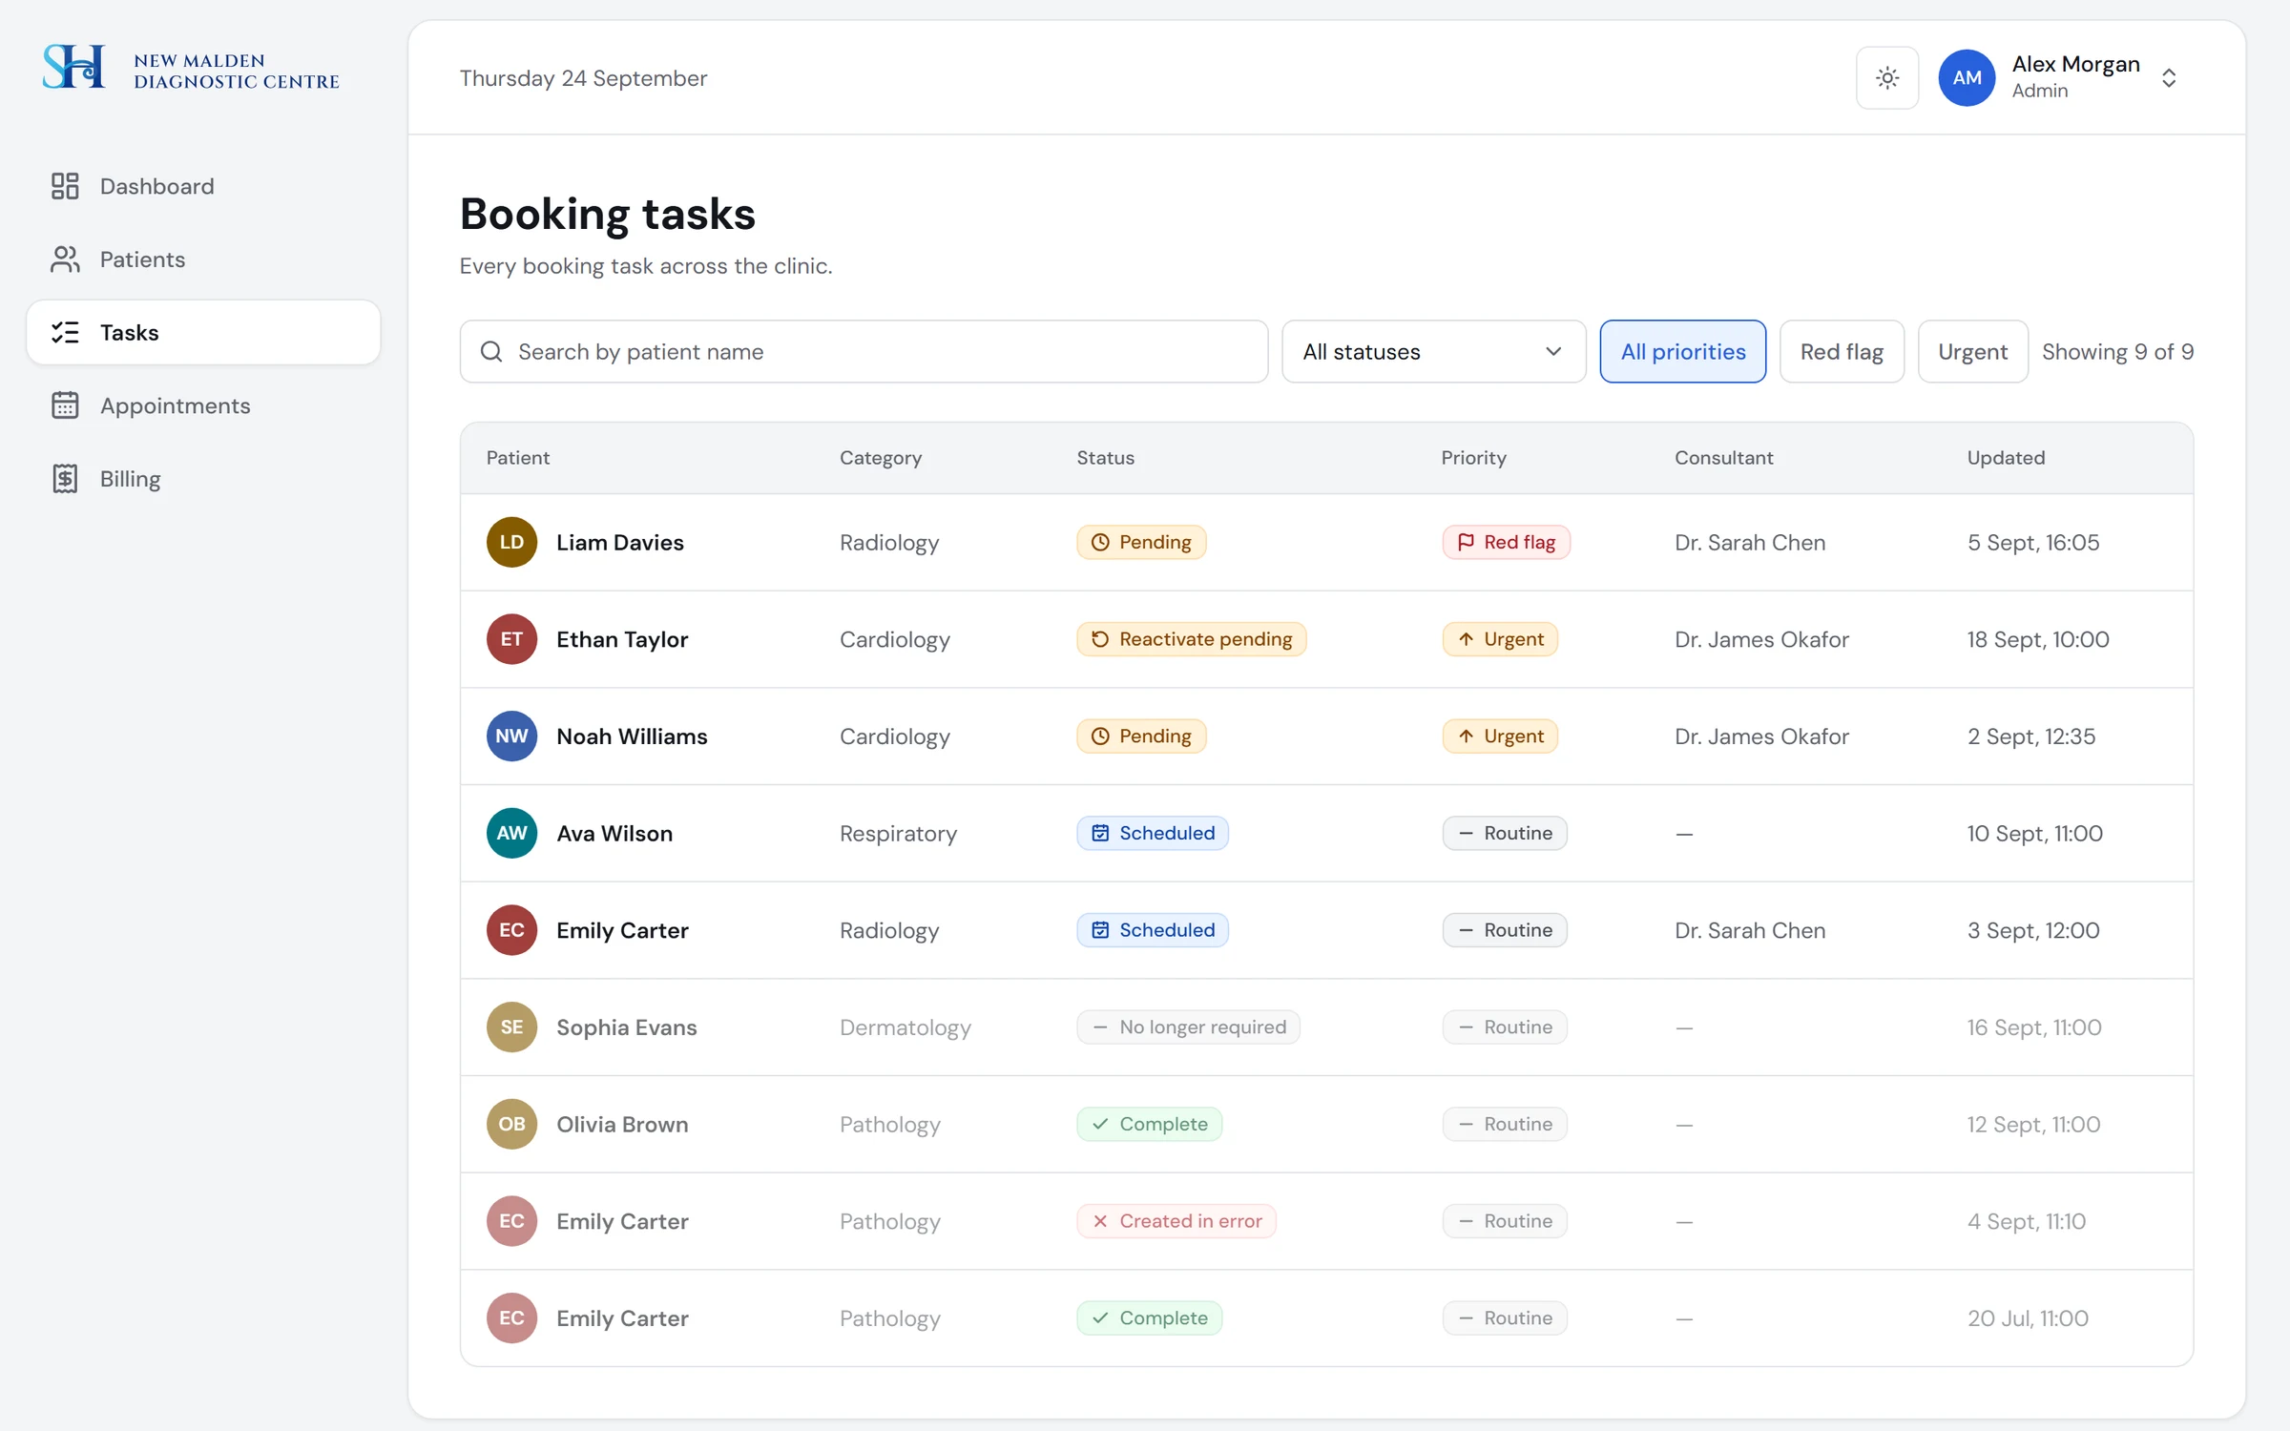Screen dimensions: 2290x1431
Task: Open the Sophia Evans task
Action: tap(1326, 1027)
